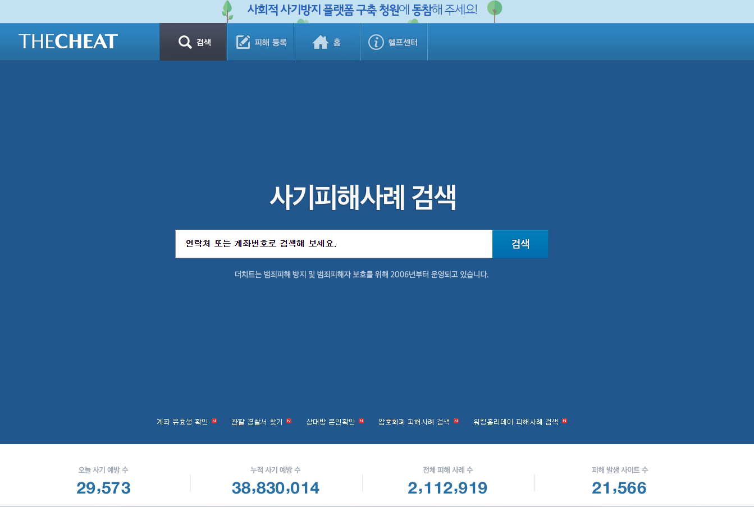Click the pencil 피해 등록 icon
Viewport: 754px width, 507px height.
pyautogui.click(x=243, y=40)
